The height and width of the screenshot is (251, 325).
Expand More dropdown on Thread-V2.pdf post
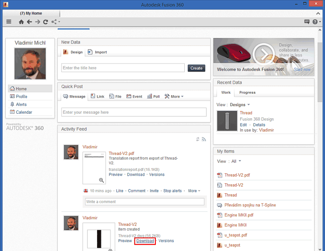click(194, 191)
